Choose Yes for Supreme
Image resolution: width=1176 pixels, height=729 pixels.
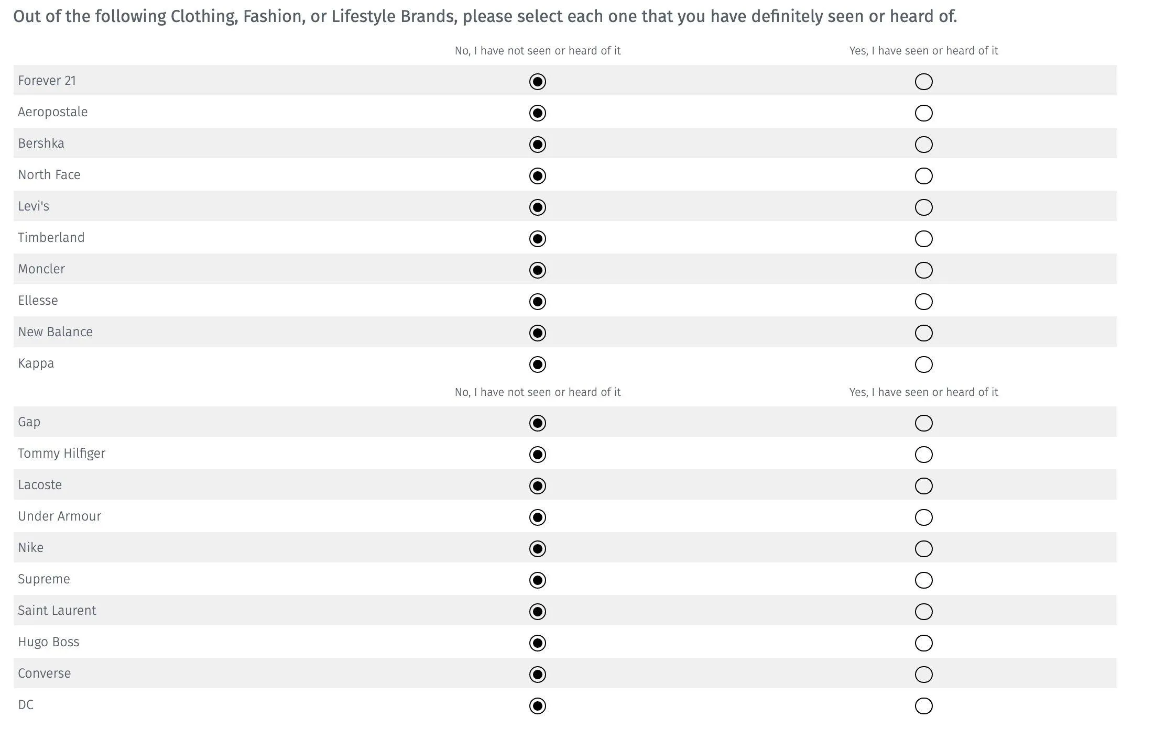923,580
